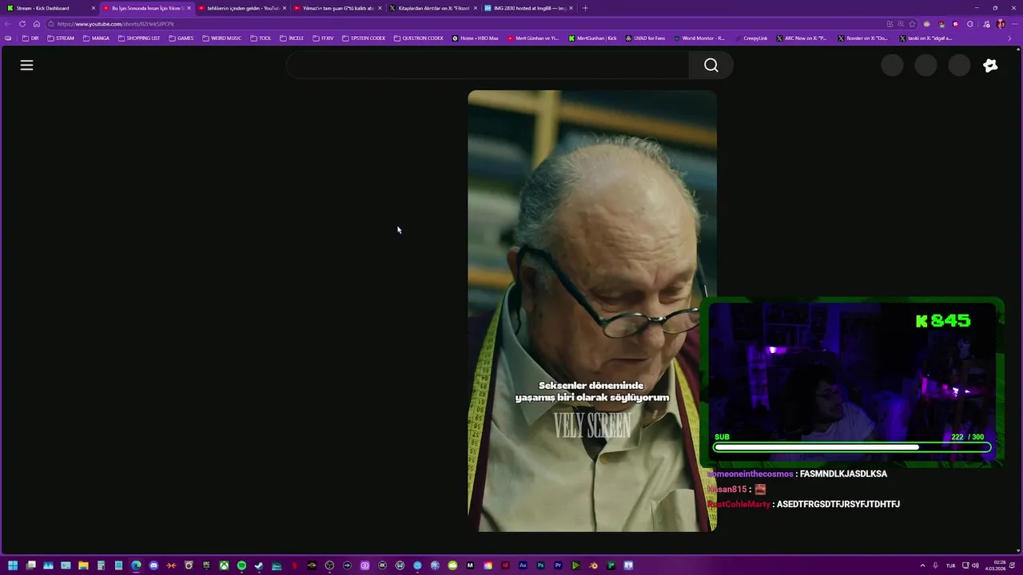Open the taskbar volume speaker icon
Viewport: 1023px width, 575px height.
click(x=975, y=565)
